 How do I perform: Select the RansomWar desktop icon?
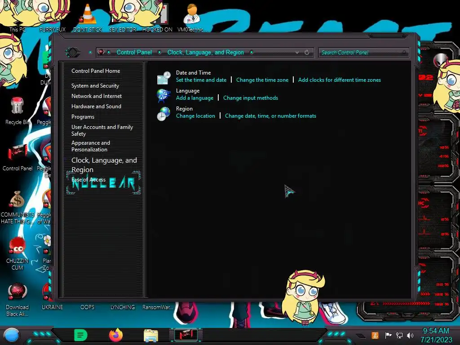(157, 307)
